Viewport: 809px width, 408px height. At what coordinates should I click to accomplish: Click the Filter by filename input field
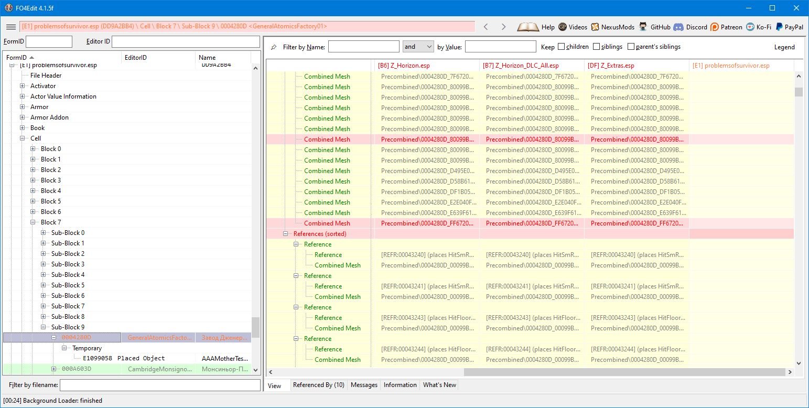click(x=160, y=385)
